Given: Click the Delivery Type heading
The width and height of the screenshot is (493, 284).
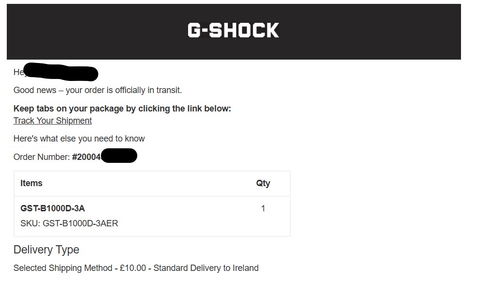Looking at the screenshot, I should (46, 250).
